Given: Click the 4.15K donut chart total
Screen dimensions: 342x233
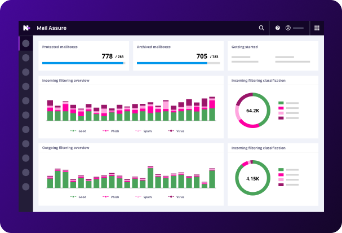Looking at the screenshot, I should 252,179.
